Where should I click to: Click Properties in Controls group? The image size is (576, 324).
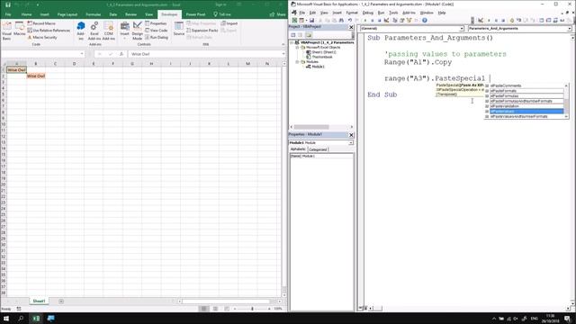click(x=156, y=23)
